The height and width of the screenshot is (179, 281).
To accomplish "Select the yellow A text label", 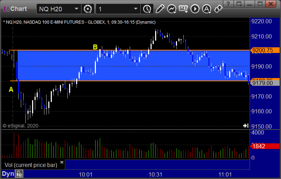I will pyautogui.click(x=11, y=89).
